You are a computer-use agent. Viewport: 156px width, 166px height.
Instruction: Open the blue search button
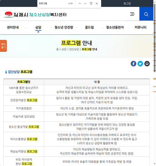146,14
